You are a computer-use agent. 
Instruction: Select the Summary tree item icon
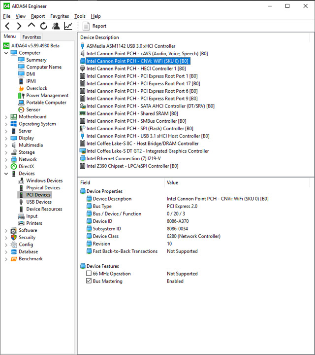coord(21,60)
